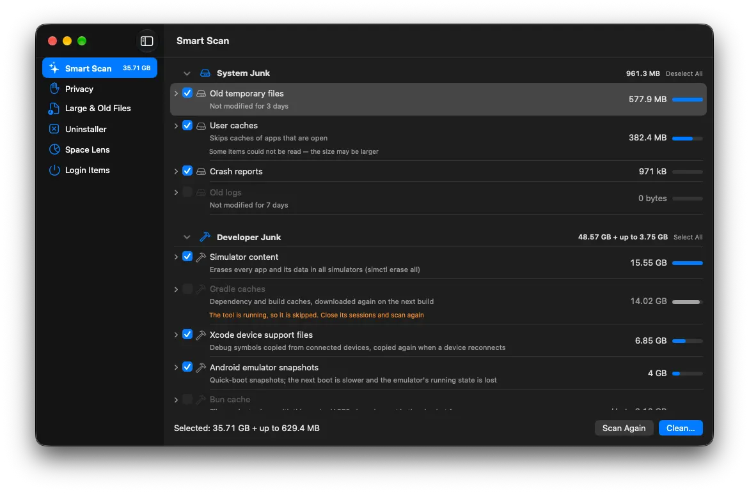
Task: Click the 961.3 MB System Junk total
Action: 642,73
